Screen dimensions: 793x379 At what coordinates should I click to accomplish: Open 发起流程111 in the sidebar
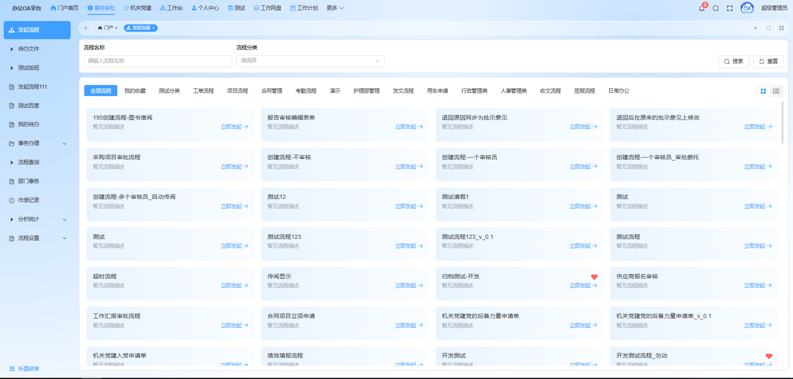click(x=37, y=87)
